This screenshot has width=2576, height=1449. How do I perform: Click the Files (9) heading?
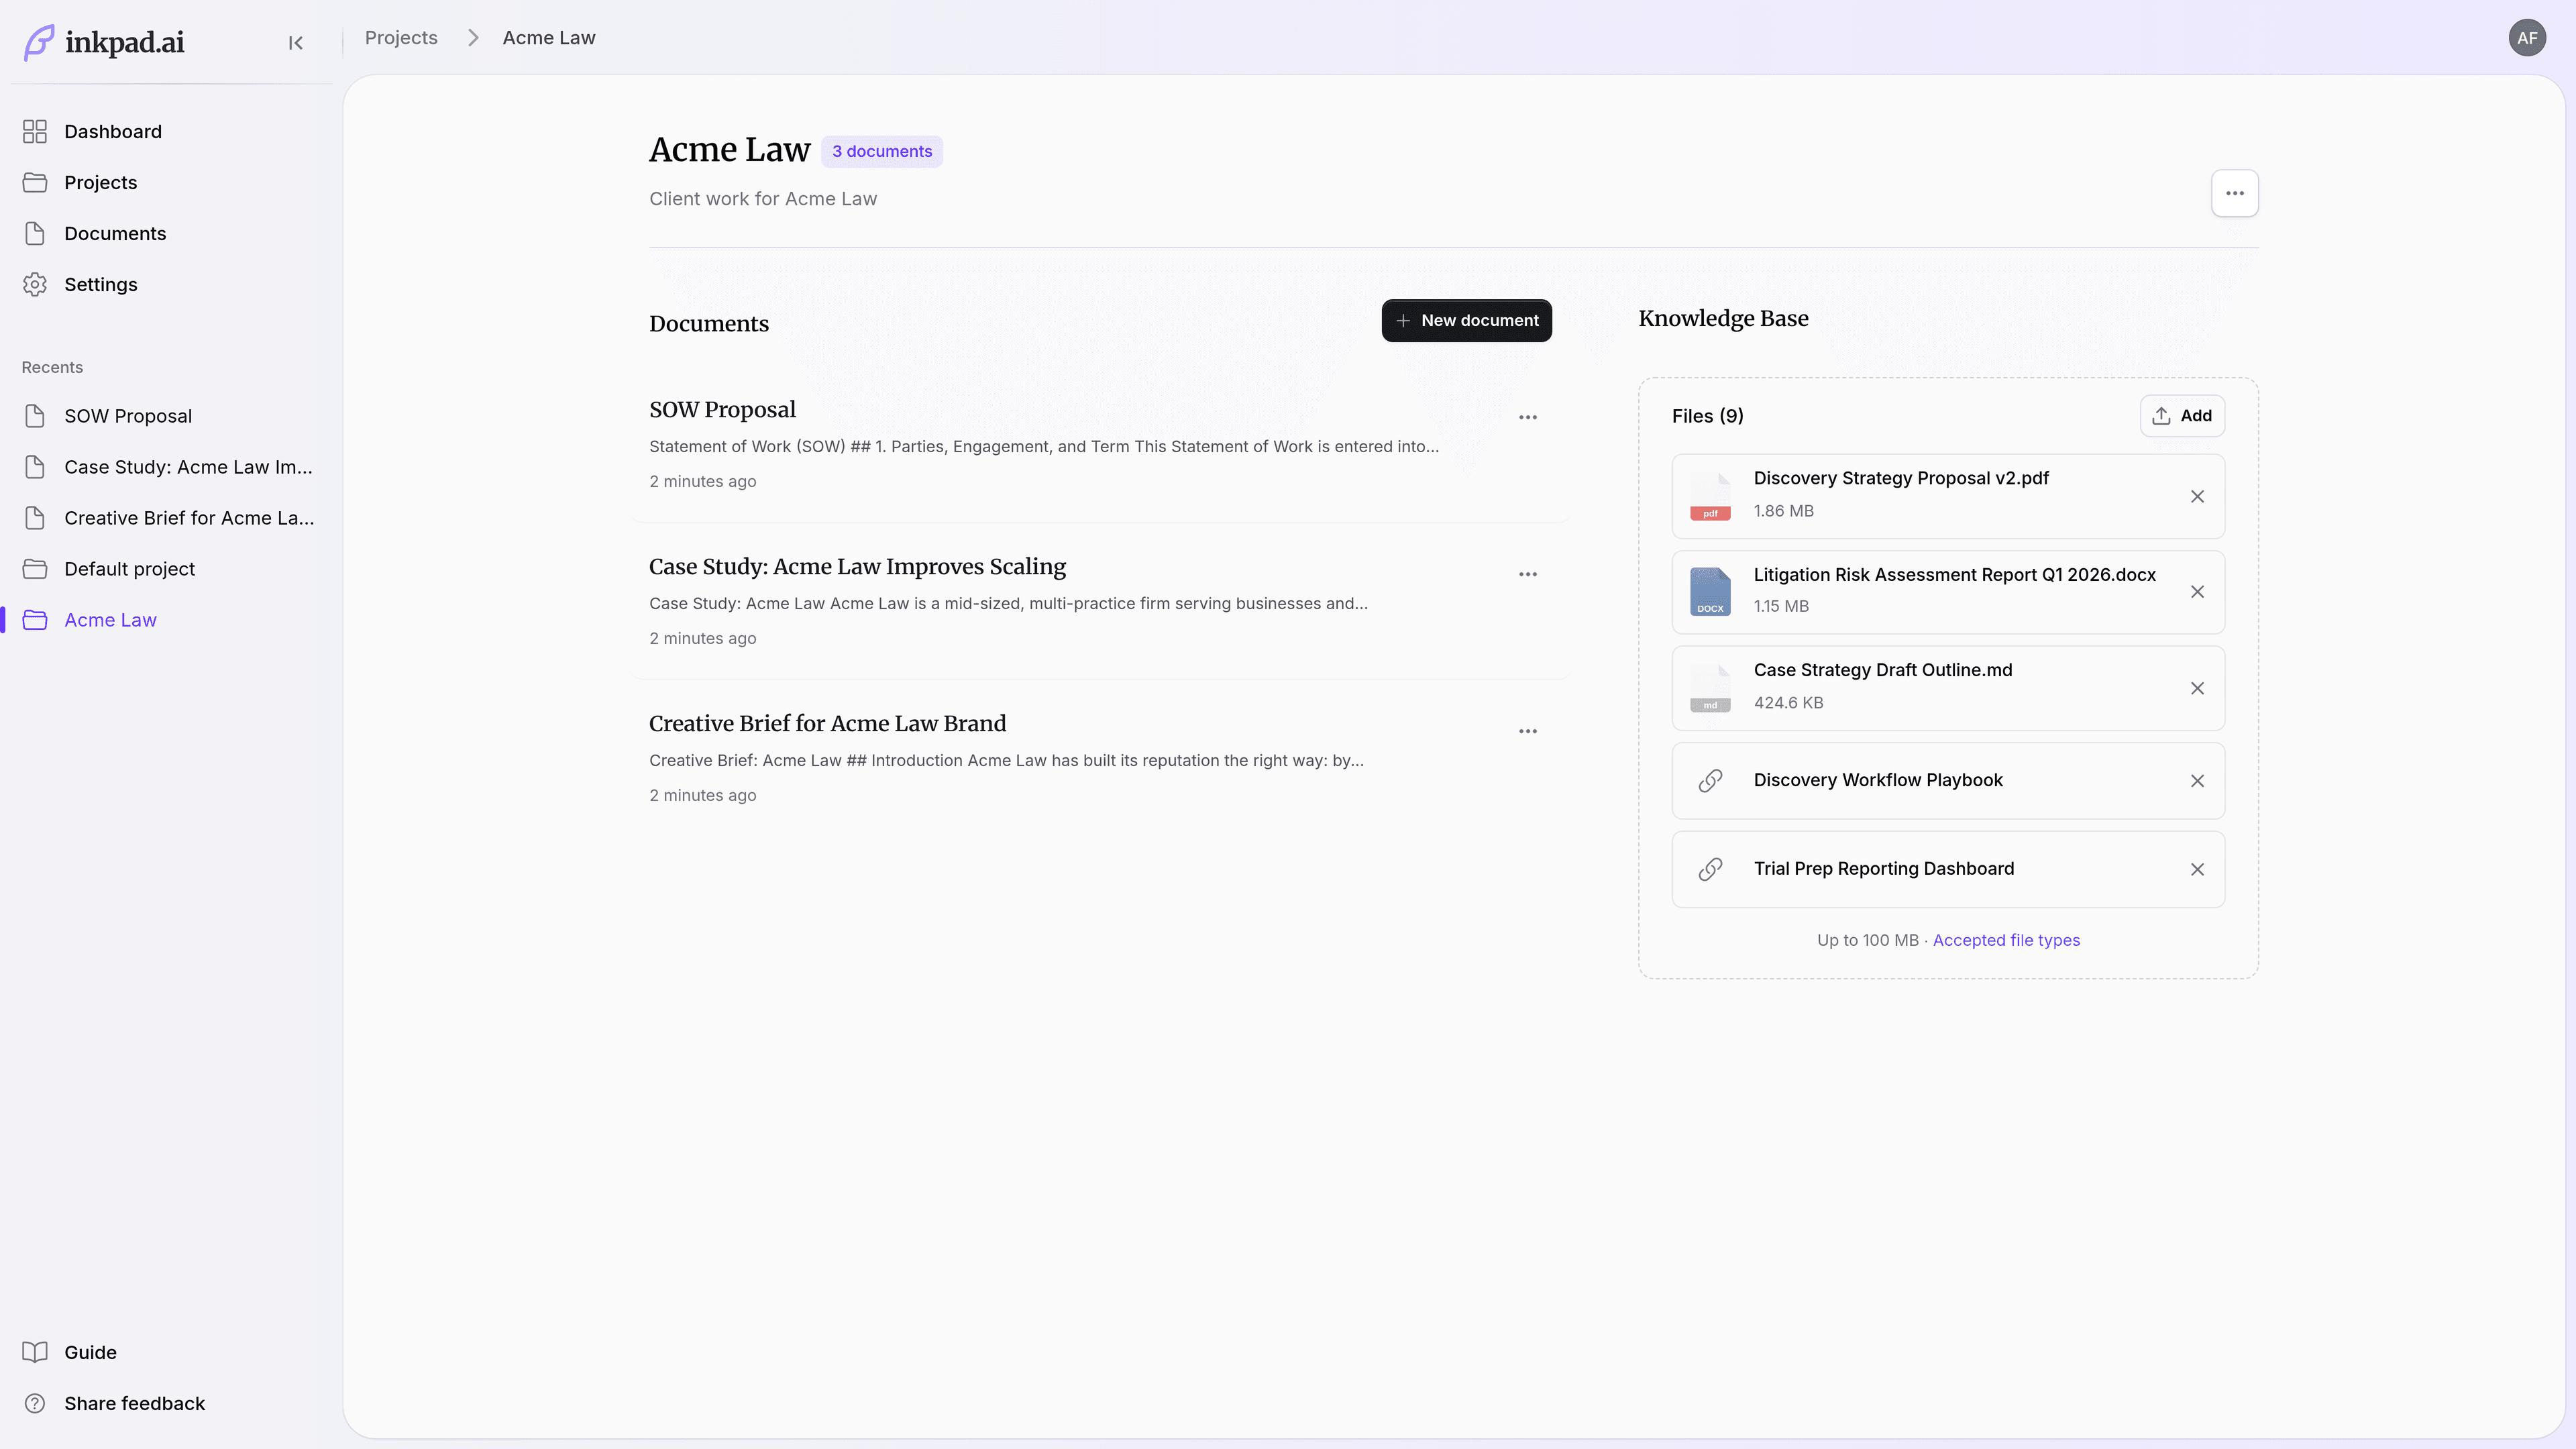pos(1707,416)
